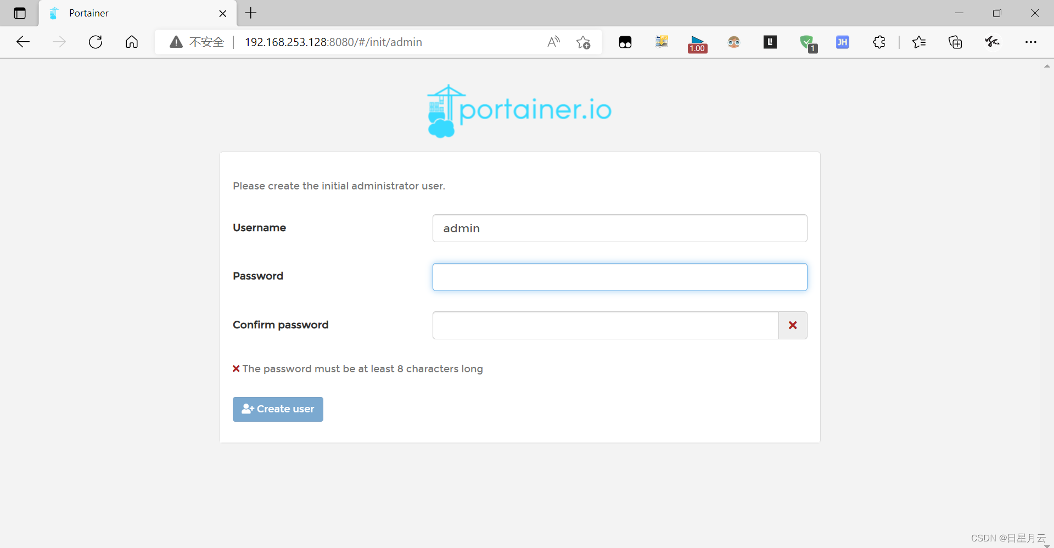Click the portainer.io logo image
This screenshot has height=548, width=1054.
[518, 110]
